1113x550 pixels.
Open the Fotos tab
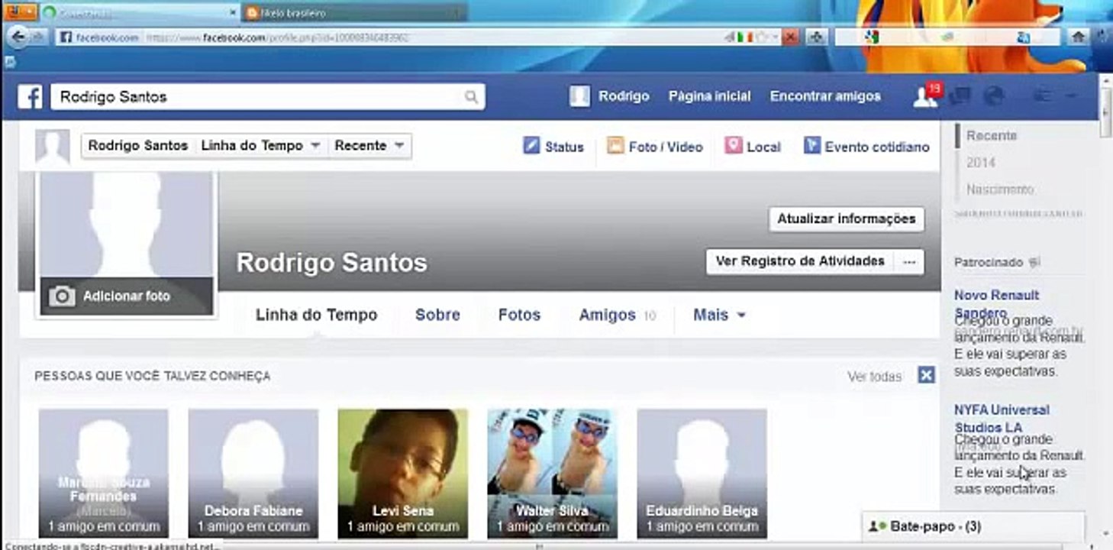pyautogui.click(x=519, y=315)
